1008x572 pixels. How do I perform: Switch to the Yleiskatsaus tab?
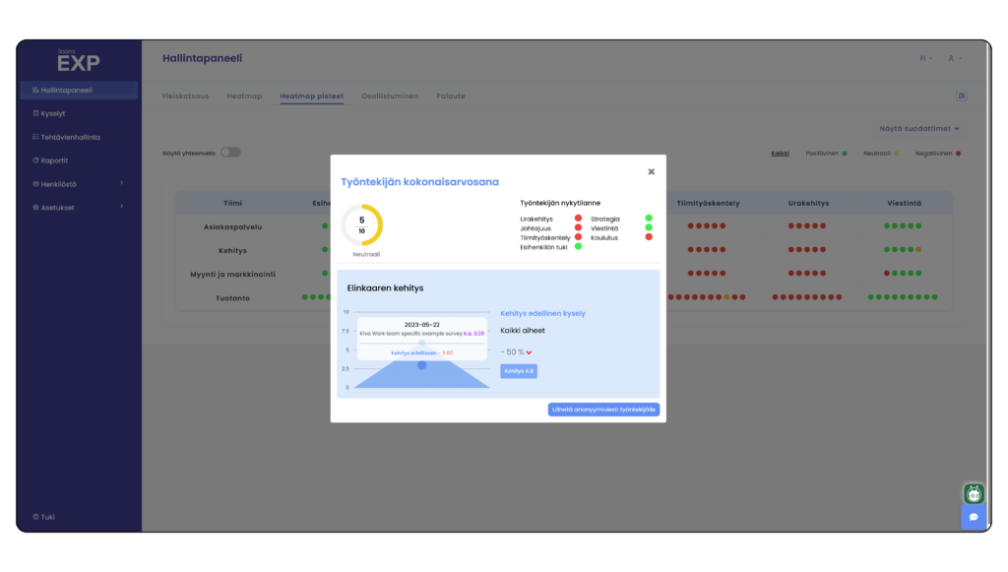point(186,96)
